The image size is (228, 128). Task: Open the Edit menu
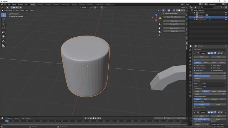coord(9,4)
